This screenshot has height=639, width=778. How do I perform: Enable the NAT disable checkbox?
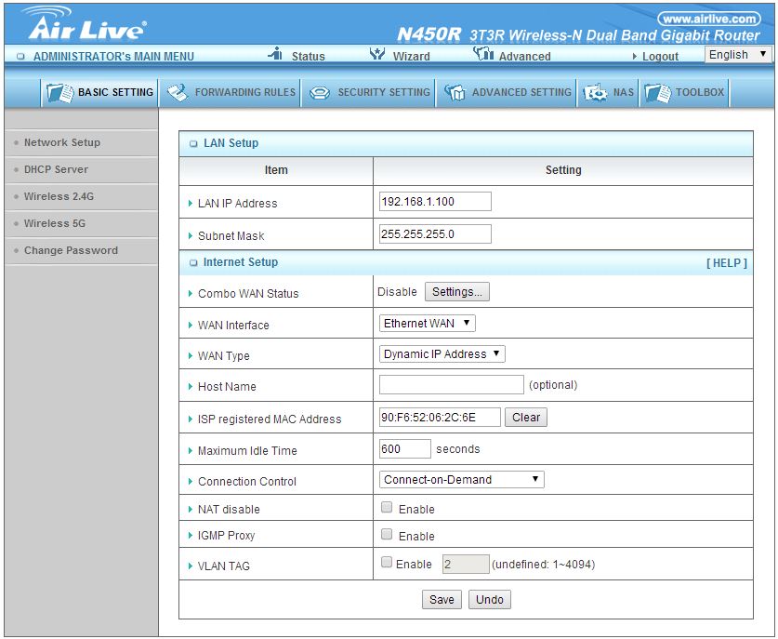(x=387, y=507)
